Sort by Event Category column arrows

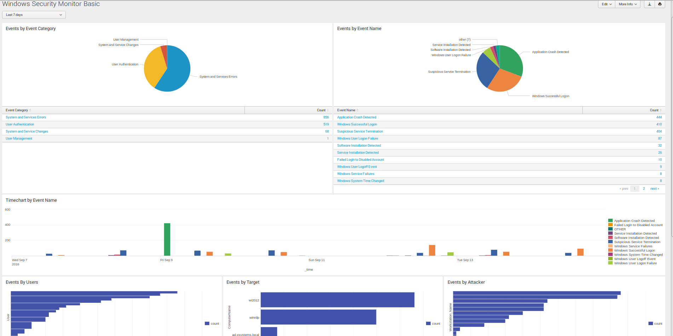point(30,110)
